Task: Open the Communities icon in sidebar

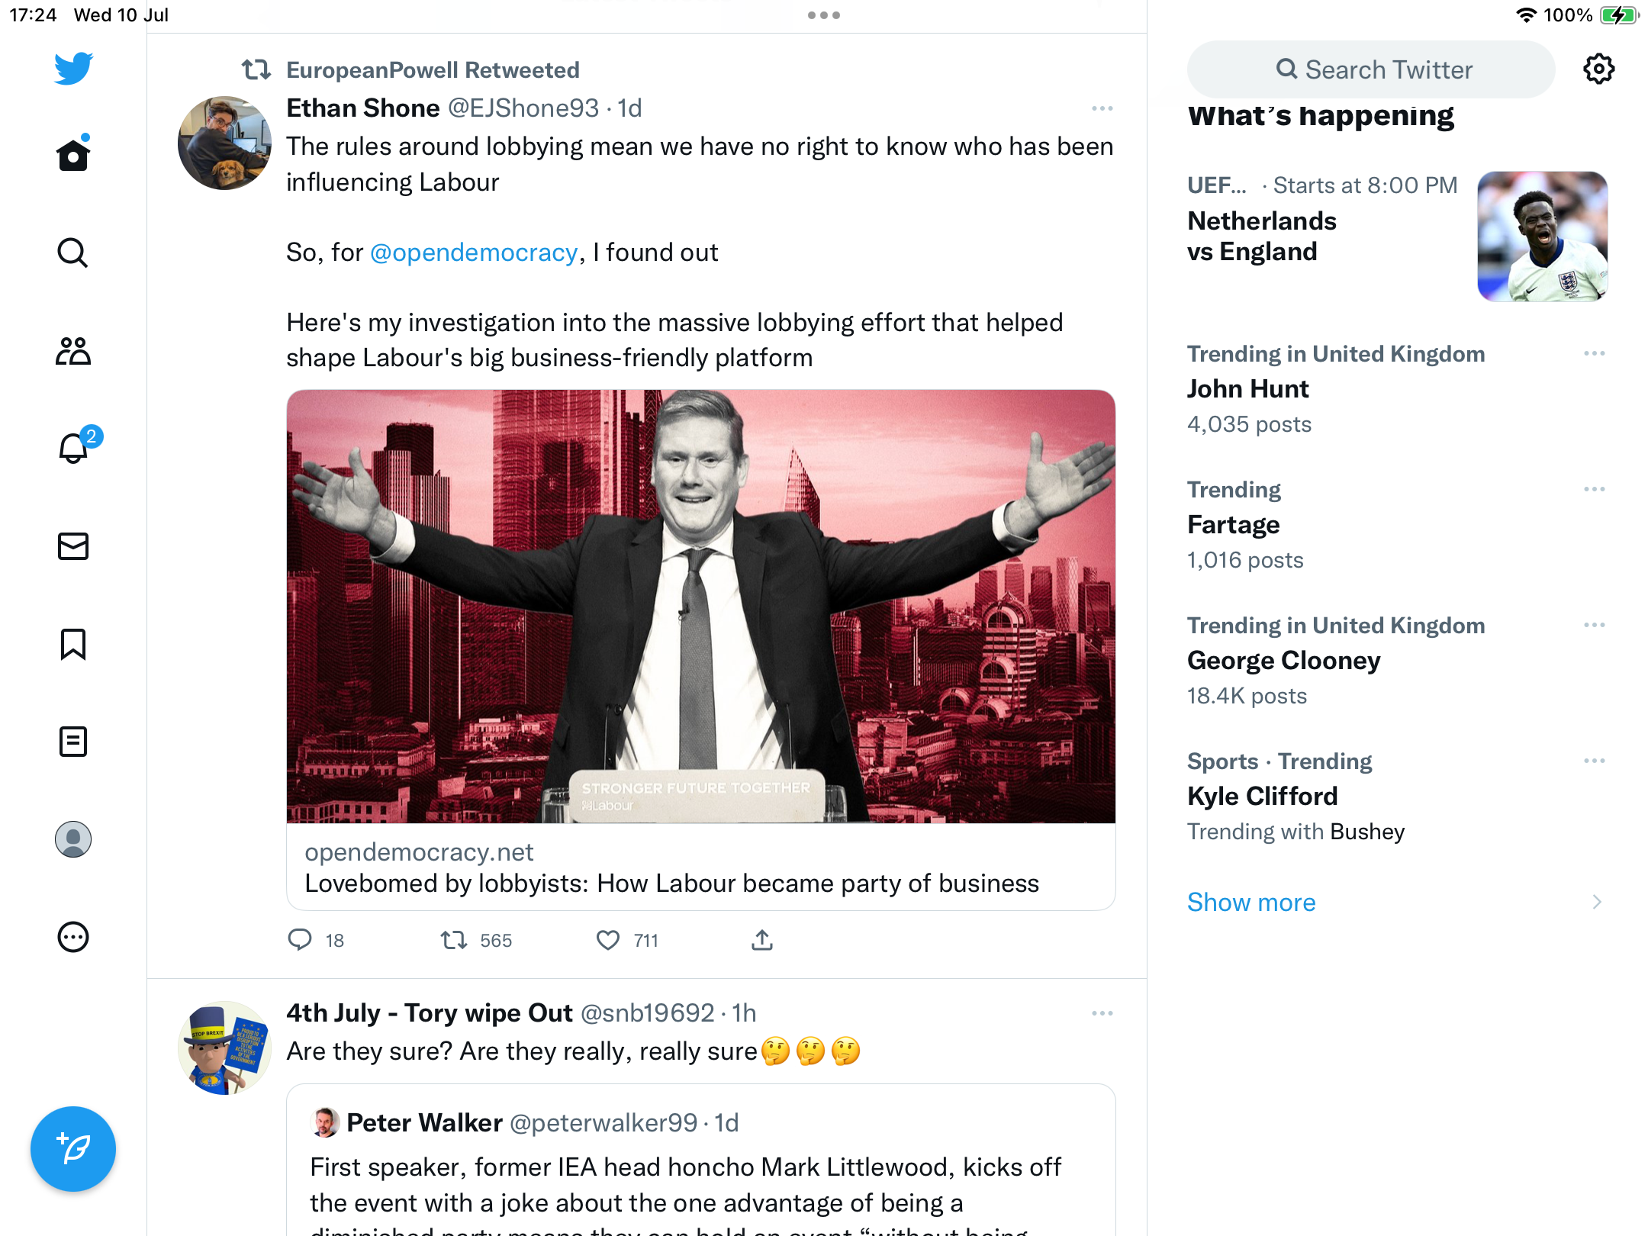Action: [x=73, y=351]
